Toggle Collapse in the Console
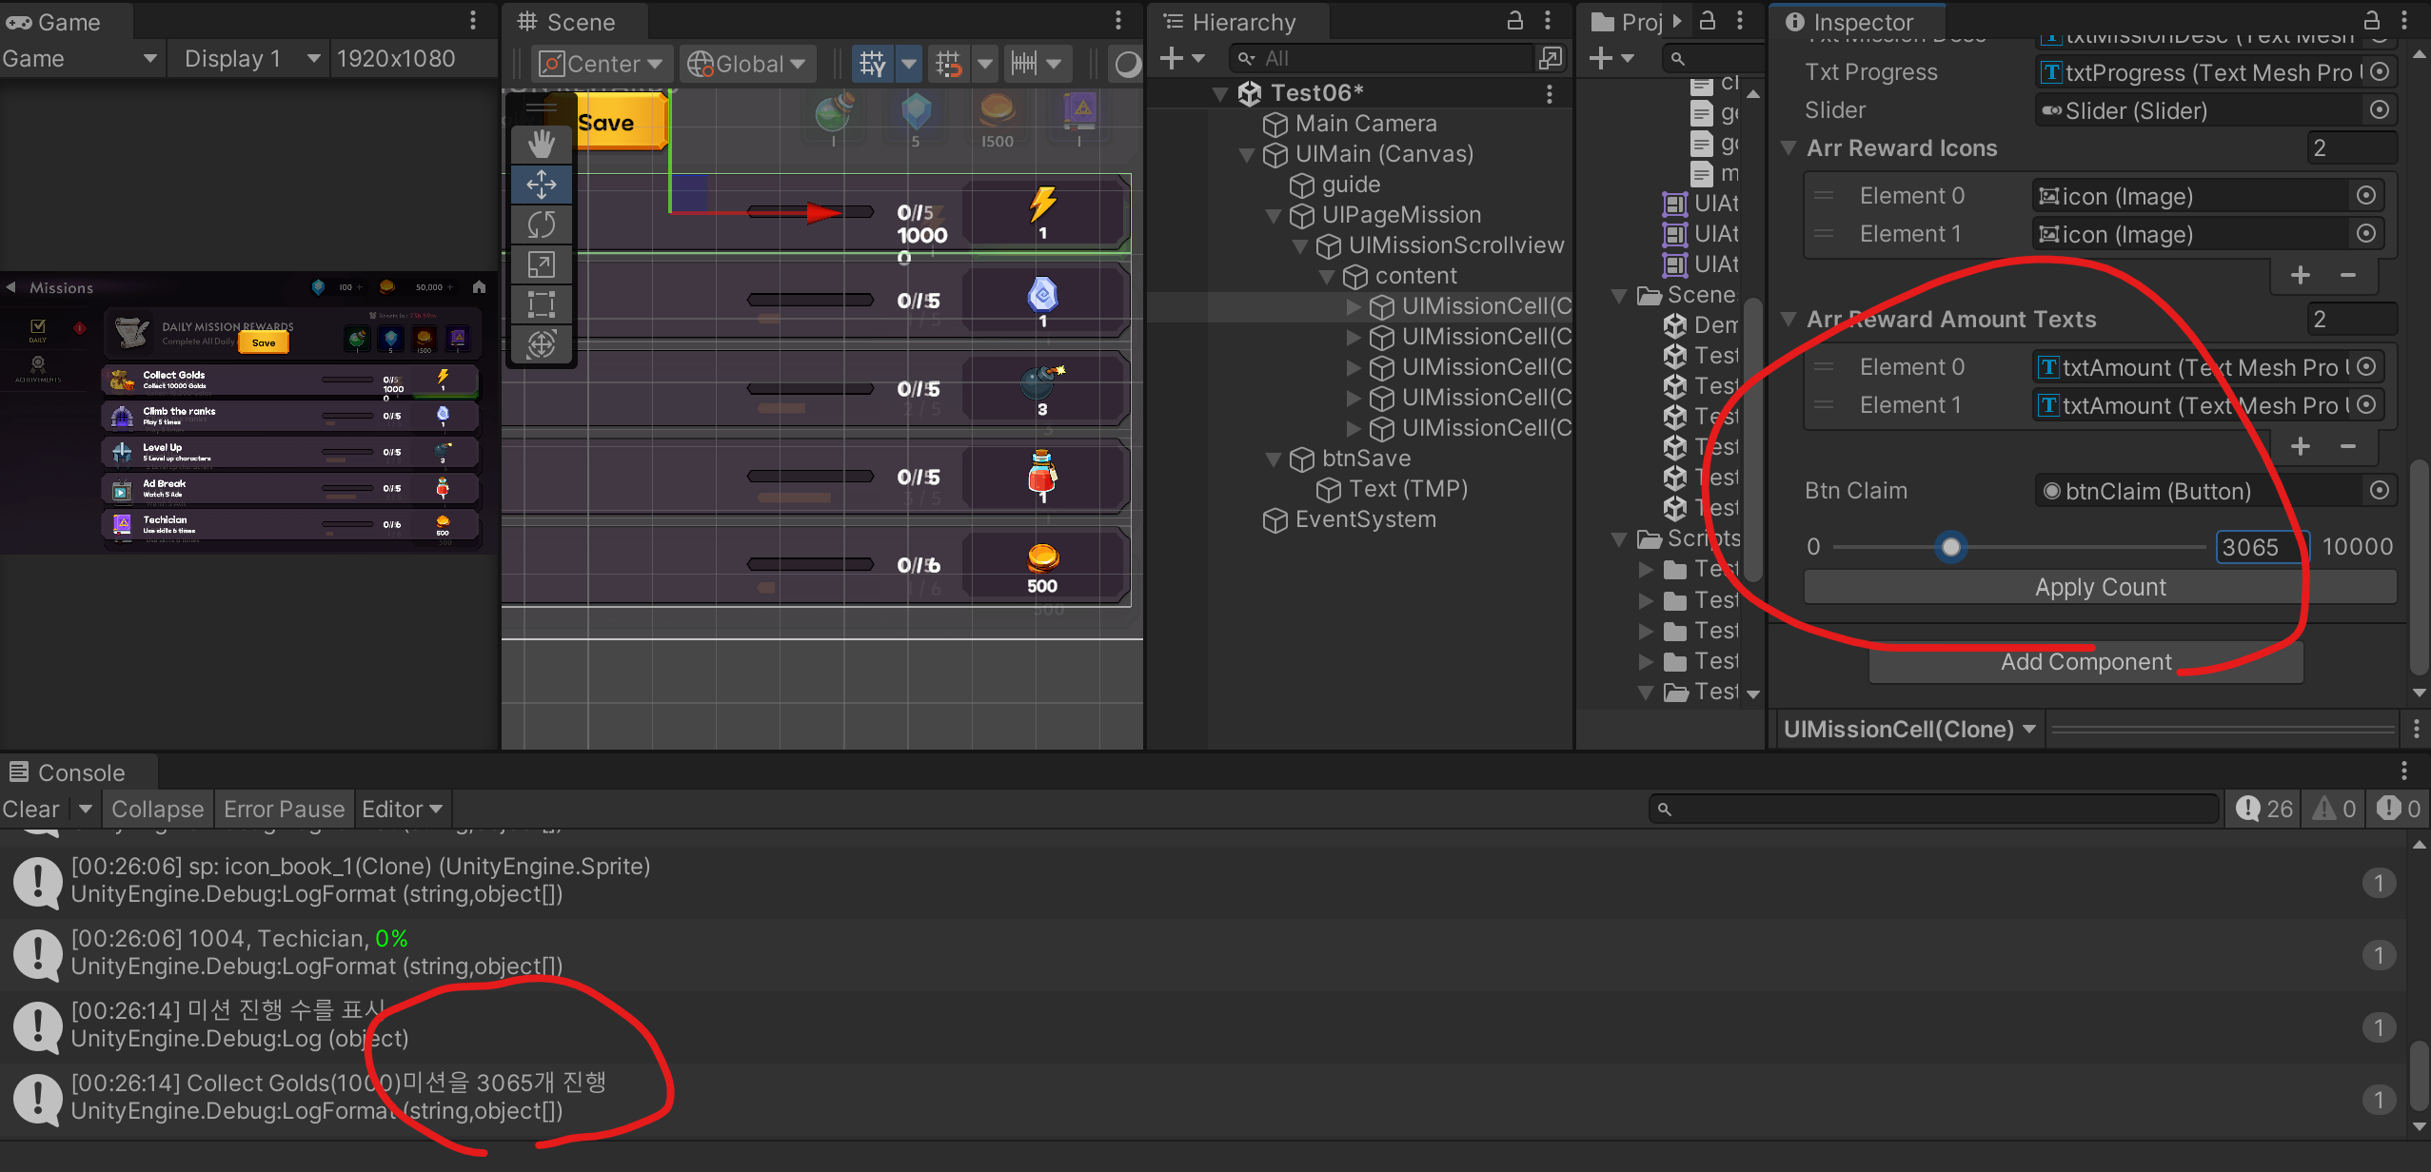 (157, 809)
